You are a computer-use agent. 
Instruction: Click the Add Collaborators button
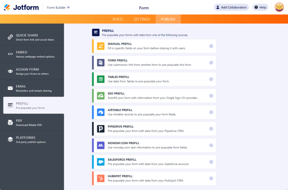click(x=231, y=7)
